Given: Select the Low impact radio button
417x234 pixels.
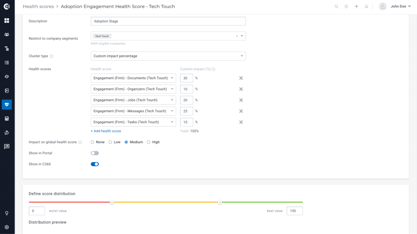Looking at the screenshot, I should tap(110, 142).
